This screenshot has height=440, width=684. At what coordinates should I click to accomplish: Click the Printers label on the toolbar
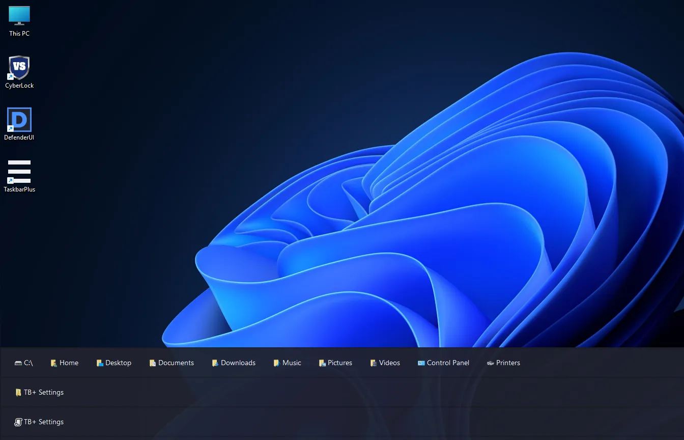[507, 363]
